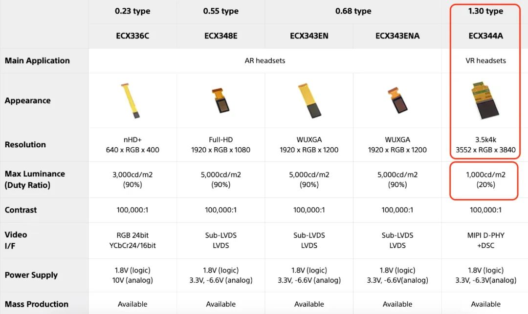Select the ECX343ENA model name
Image resolution: width=528 pixels, height=314 pixels.
(x=397, y=36)
